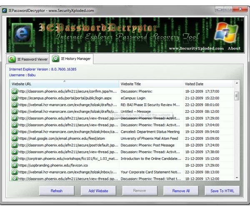
Task: Click history icon of mail.google.com feed row
Action: point(14,138)
